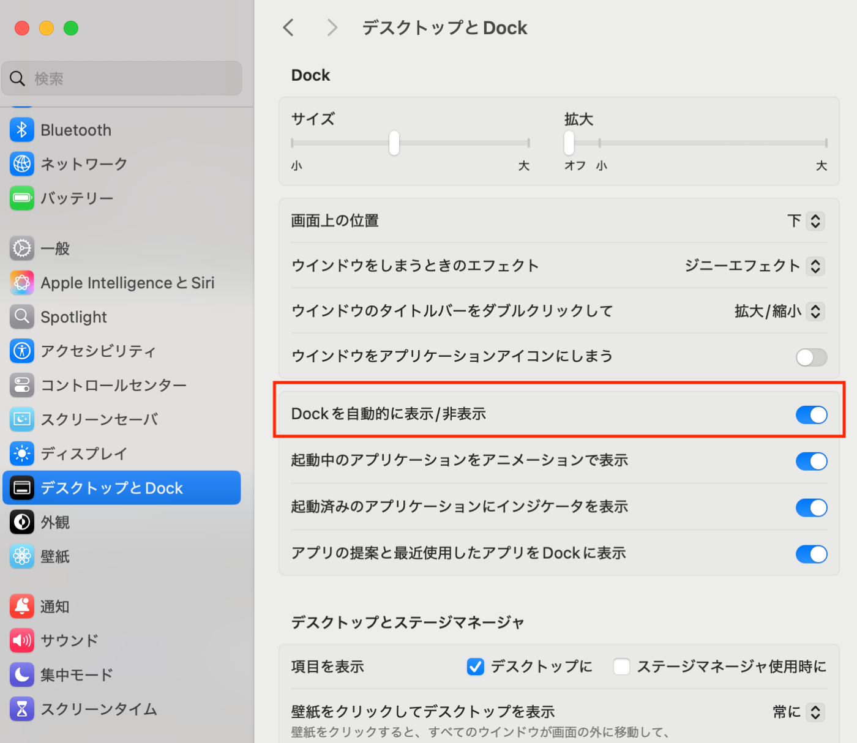Toggle アプリの提案と最近使用したアプリ switch
Screen dimensions: 857x743
(812, 554)
